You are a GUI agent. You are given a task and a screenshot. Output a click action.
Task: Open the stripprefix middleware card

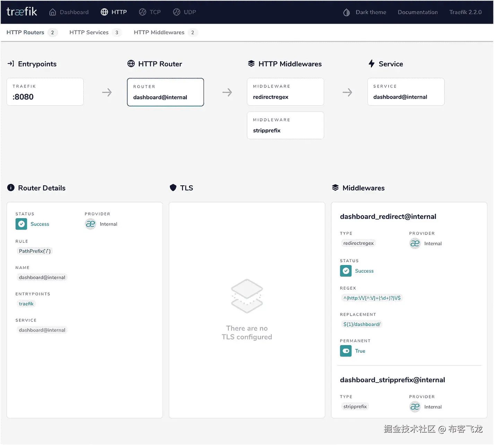coord(285,125)
